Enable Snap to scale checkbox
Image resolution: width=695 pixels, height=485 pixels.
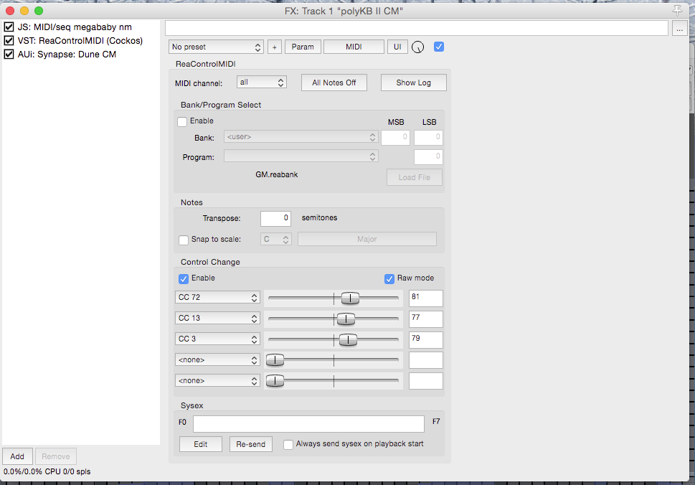point(184,240)
